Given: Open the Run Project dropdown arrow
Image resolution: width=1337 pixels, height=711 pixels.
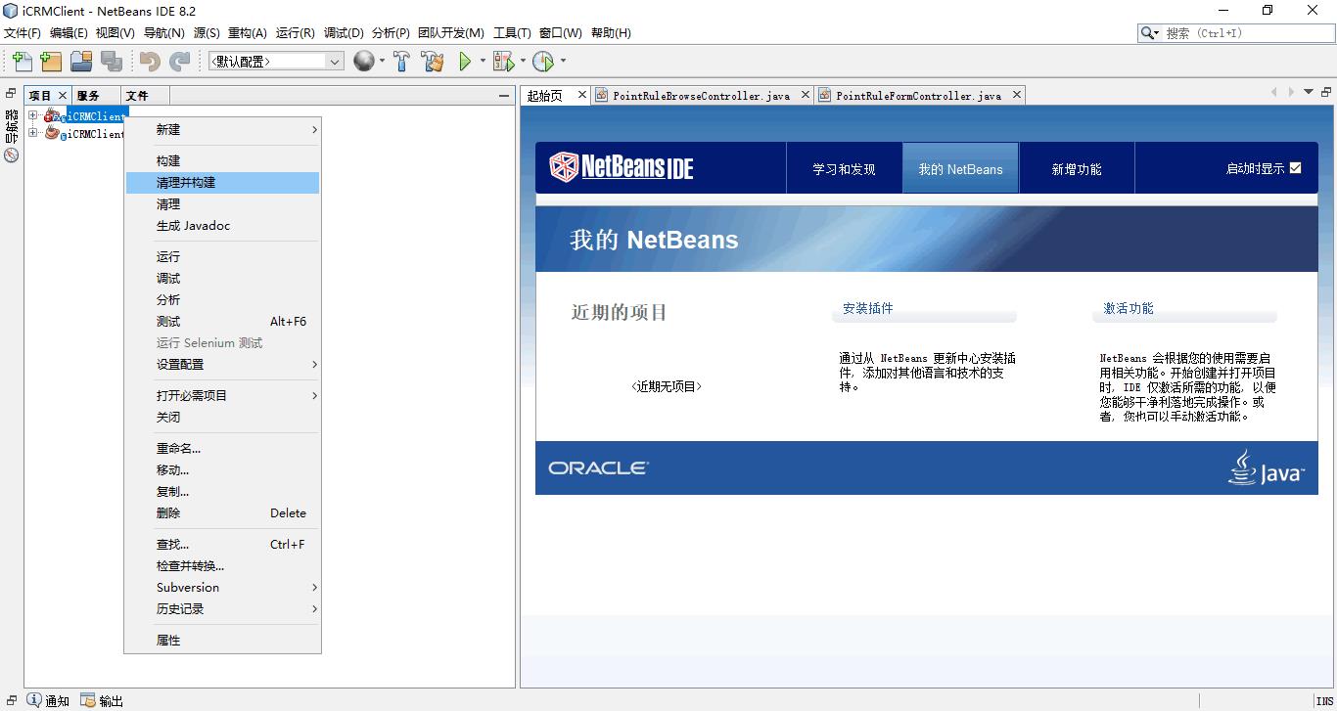Looking at the screenshot, I should point(483,62).
